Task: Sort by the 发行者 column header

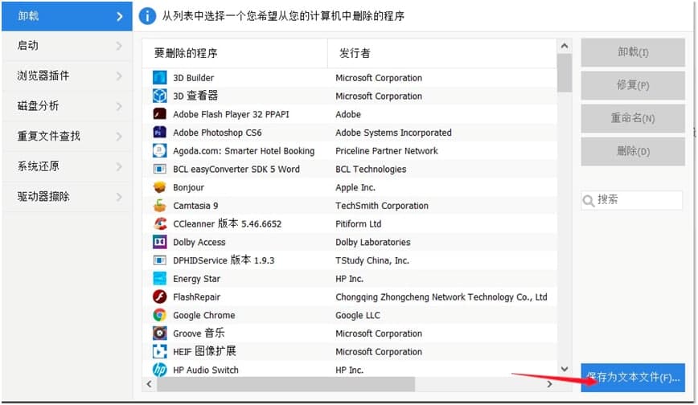Action: [x=355, y=54]
